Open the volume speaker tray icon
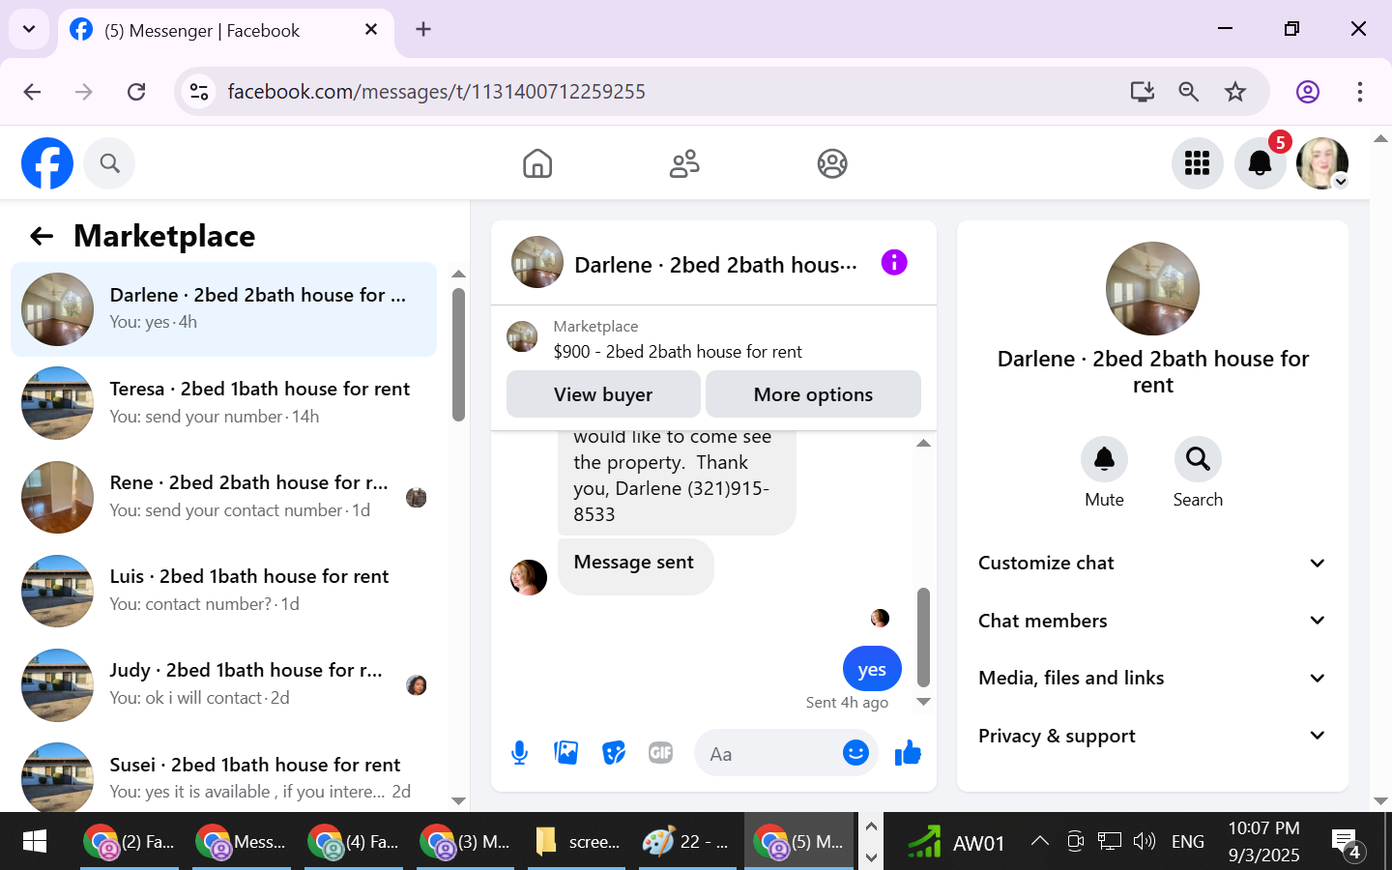This screenshot has height=870, width=1392. (x=1145, y=841)
